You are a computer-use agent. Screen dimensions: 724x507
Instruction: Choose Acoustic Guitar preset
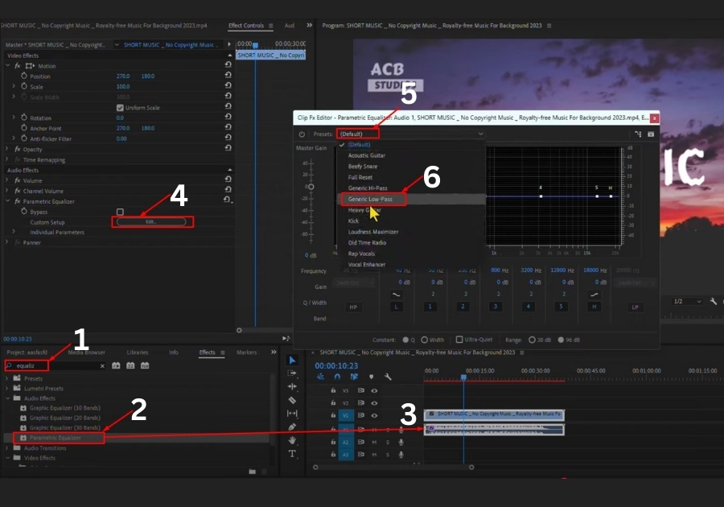tap(367, 155)
